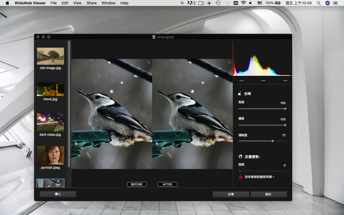Open Time Machine menu bar icon

[x=218, y=3]
